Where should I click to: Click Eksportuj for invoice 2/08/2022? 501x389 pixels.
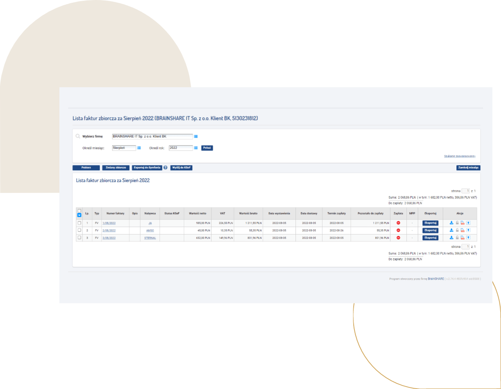point(430,231)
